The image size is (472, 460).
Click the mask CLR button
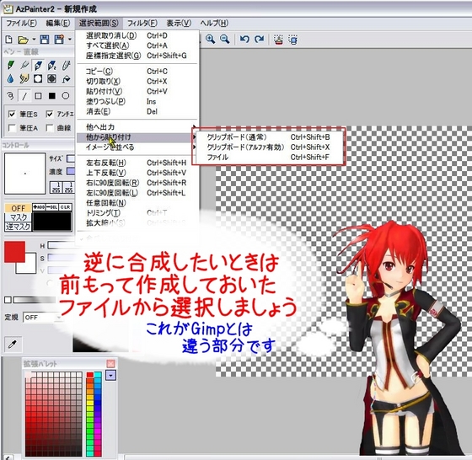click(65, 207)
